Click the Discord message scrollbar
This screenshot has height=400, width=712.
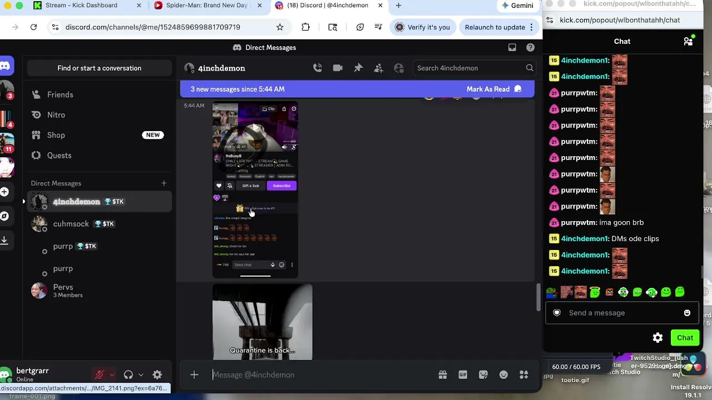coord(537,297)
